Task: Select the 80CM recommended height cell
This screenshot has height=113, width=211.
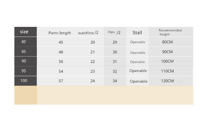Action: click(167, 42)
